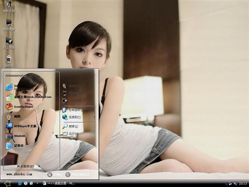Click the network connection tray icon
The height and width of the screenshot is (187, 249).
click(230, 183)
